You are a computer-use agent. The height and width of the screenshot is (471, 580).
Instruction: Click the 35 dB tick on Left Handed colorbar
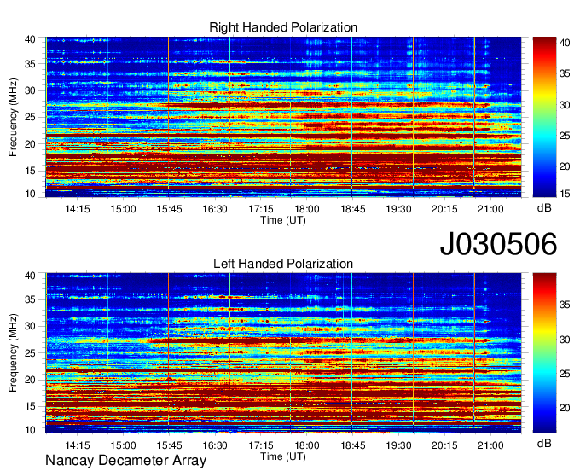[565, 305]
